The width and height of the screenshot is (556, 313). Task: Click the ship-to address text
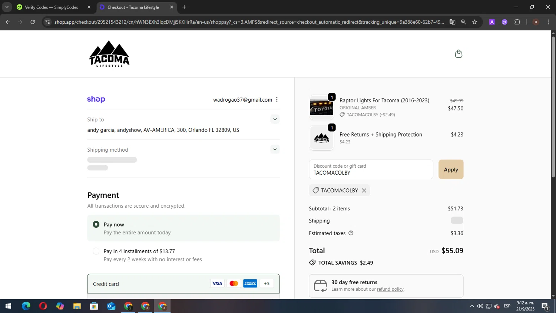(163, 130)
